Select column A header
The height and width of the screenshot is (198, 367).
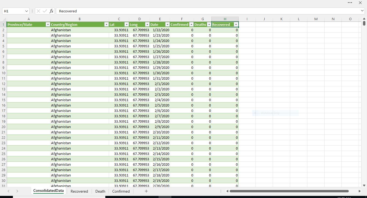click(28, 19)
